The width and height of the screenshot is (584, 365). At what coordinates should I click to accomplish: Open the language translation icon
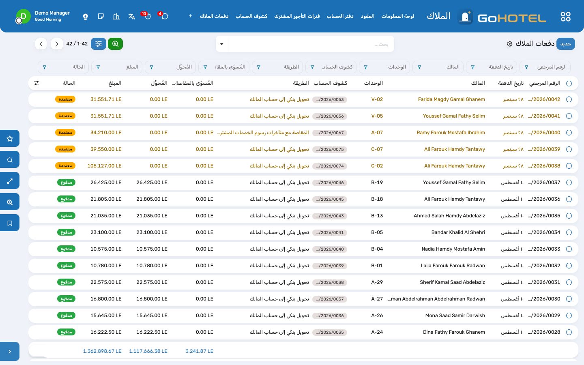click(x=132, y=17)
